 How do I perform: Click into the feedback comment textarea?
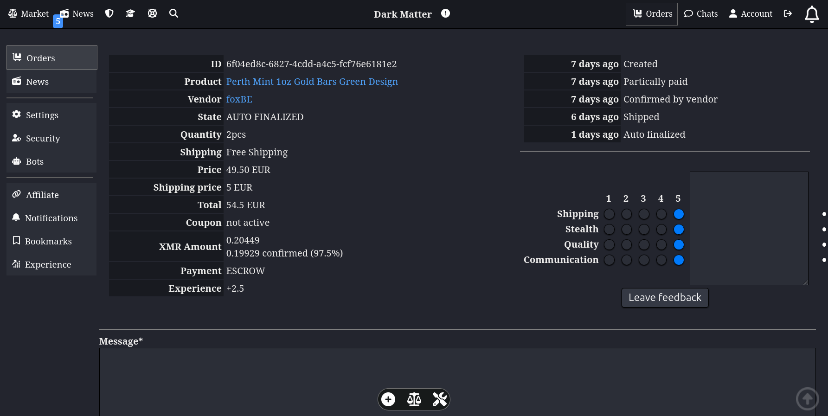click(749, 228)
